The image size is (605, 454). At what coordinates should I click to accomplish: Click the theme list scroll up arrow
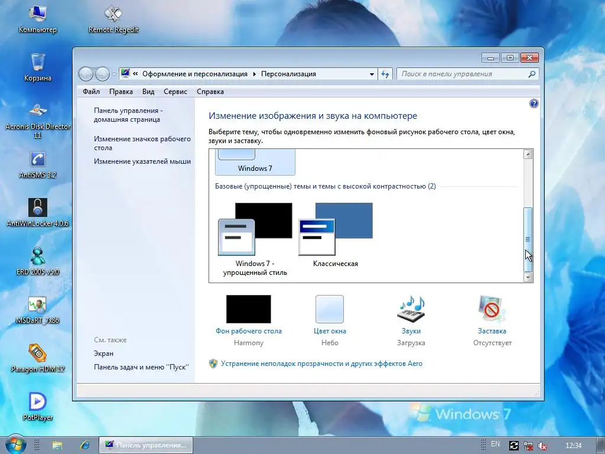[x=528, y=154]
